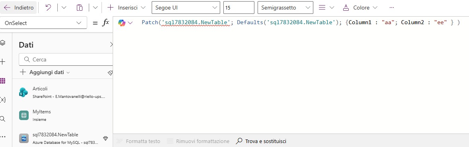Open Trova e sostituisci

(x=261, y=141)
